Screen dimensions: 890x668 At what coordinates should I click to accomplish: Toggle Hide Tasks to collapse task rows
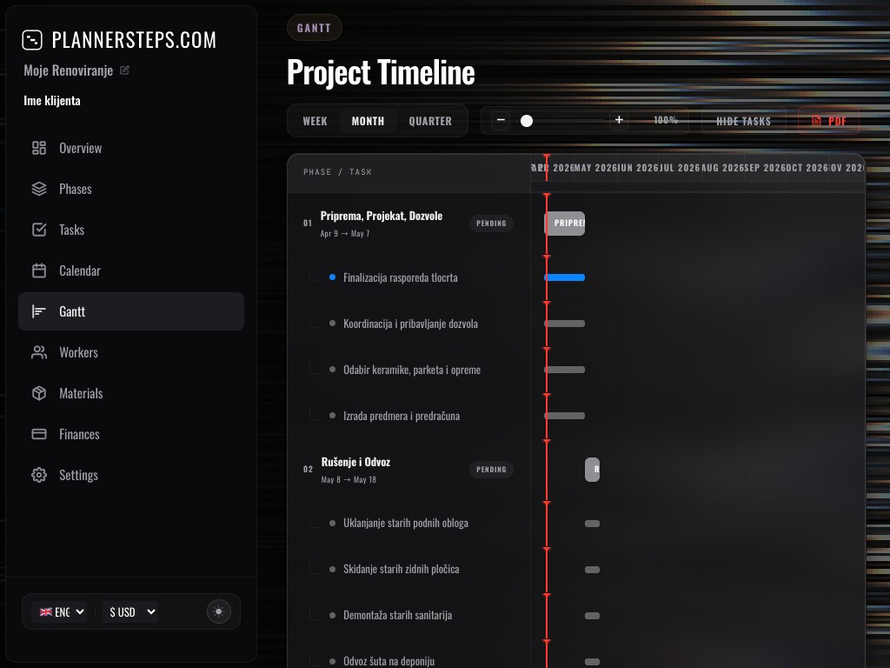(743, 121)
